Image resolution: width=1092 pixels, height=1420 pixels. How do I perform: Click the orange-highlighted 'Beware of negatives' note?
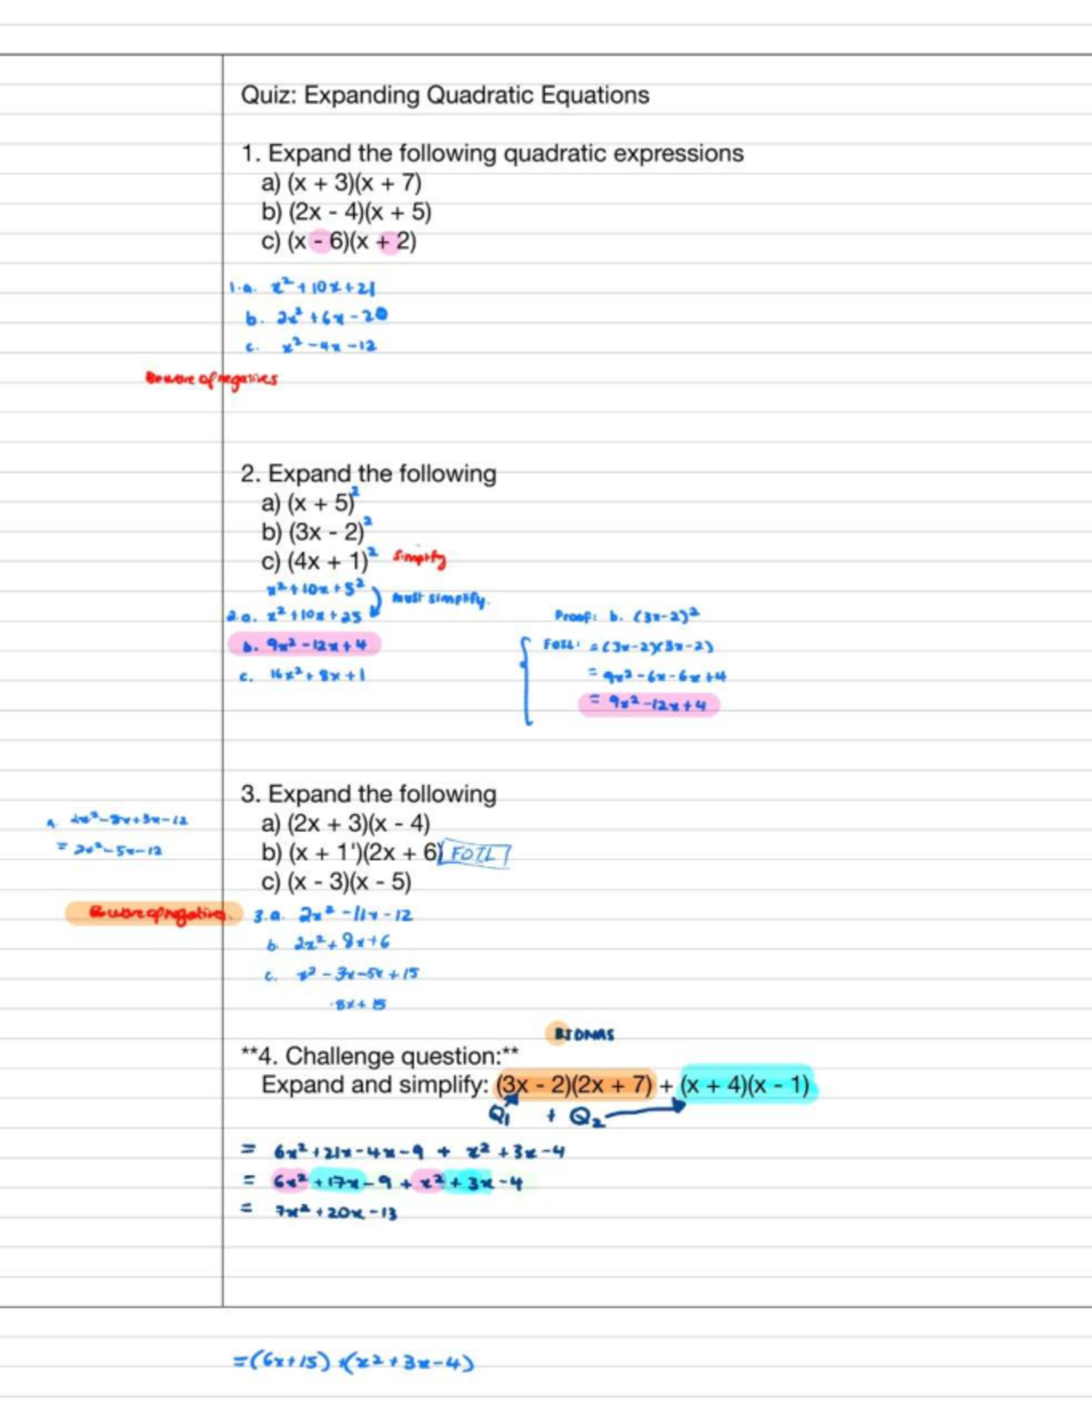click(x=155, y=913)
